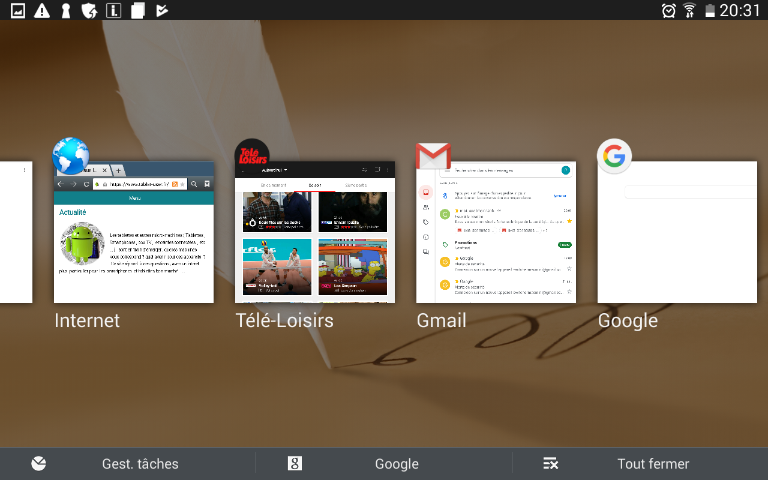Tap the Google button in bottom bar
Viewport: 768px width, 480px height.
[x=384, y=464]
